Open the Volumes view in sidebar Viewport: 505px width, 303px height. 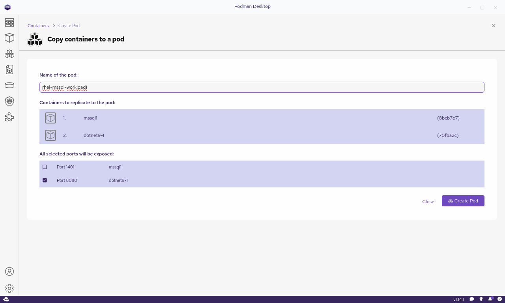9,85
